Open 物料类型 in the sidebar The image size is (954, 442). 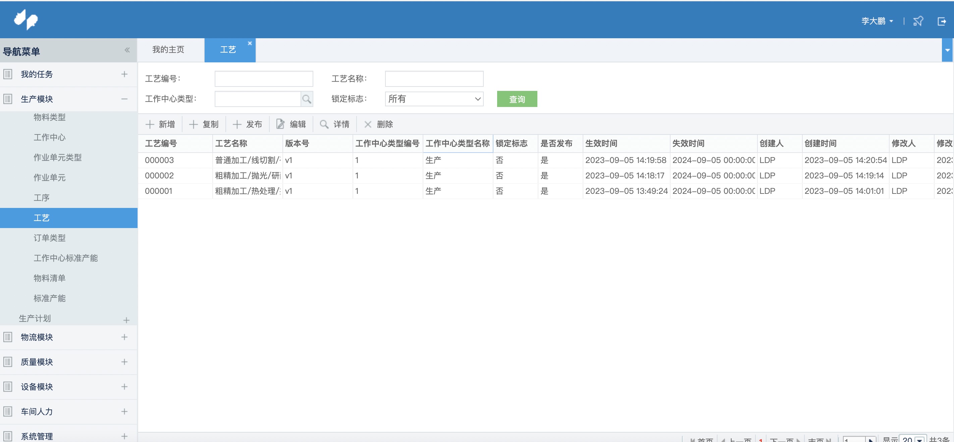(50, 117)
